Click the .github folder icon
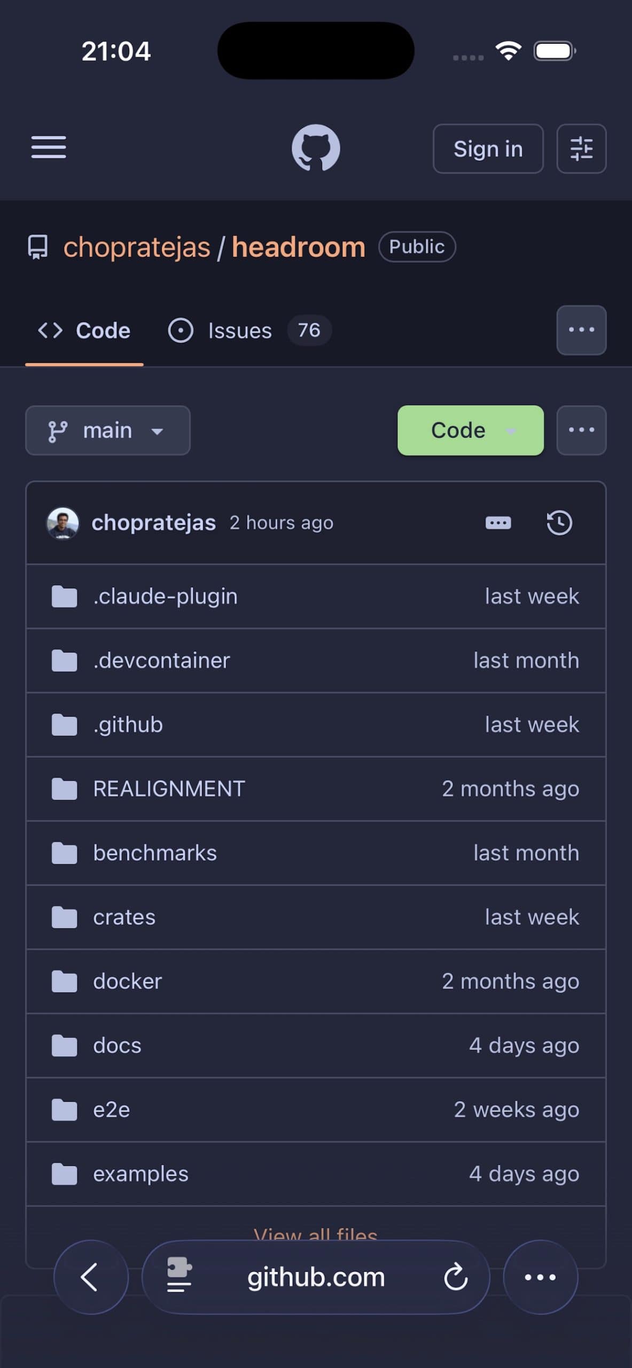 point(65,725)
